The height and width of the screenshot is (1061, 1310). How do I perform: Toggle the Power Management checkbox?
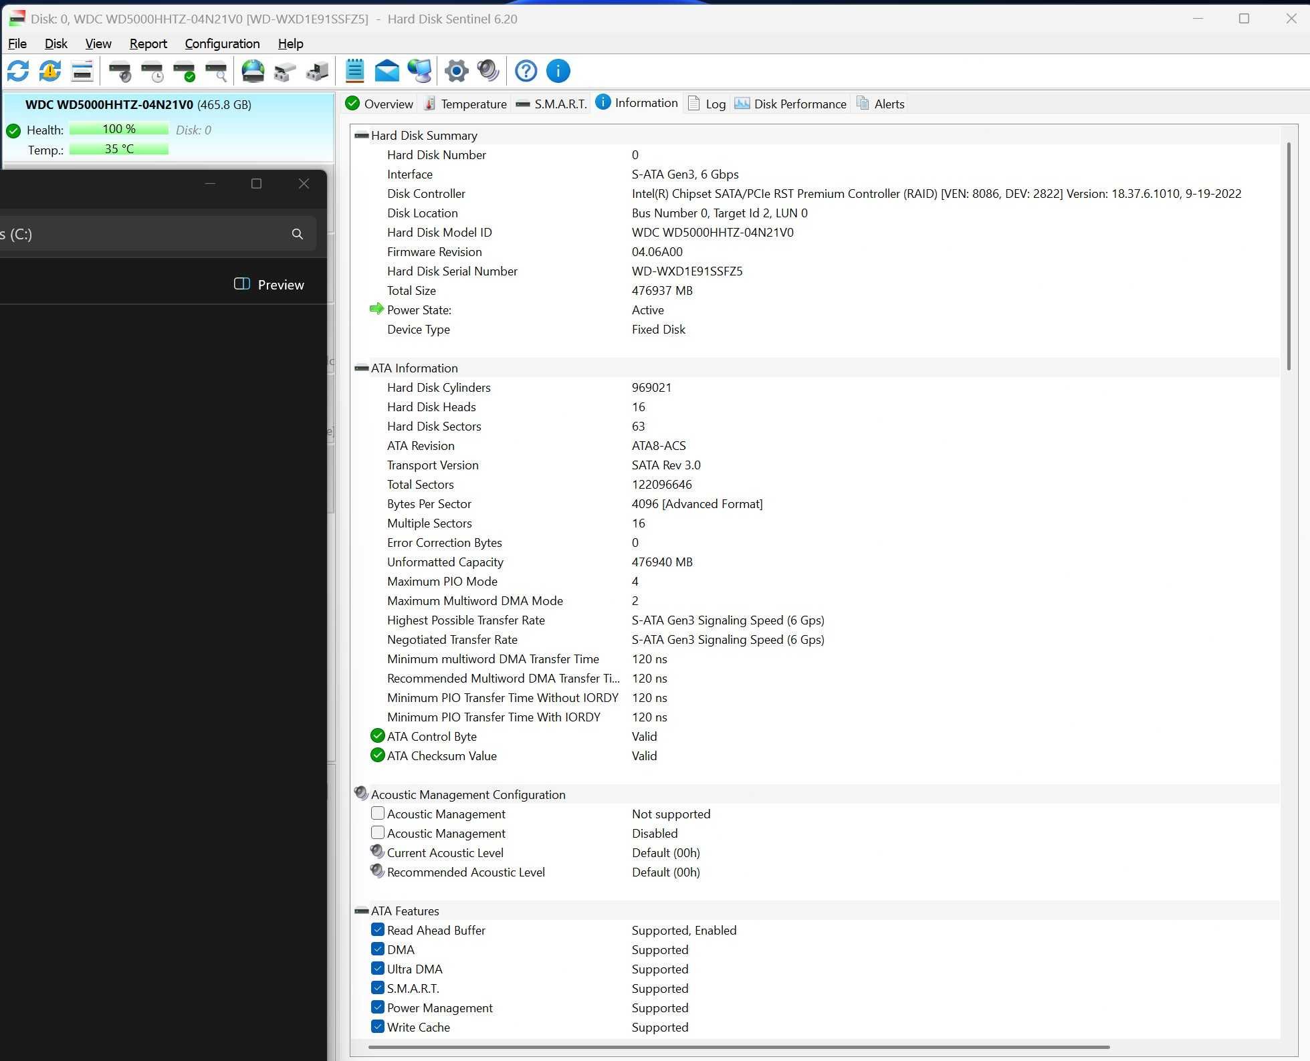(x=378, y=1008)
